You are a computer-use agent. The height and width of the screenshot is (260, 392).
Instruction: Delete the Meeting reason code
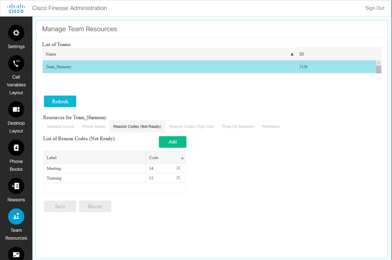click(178, 168)
